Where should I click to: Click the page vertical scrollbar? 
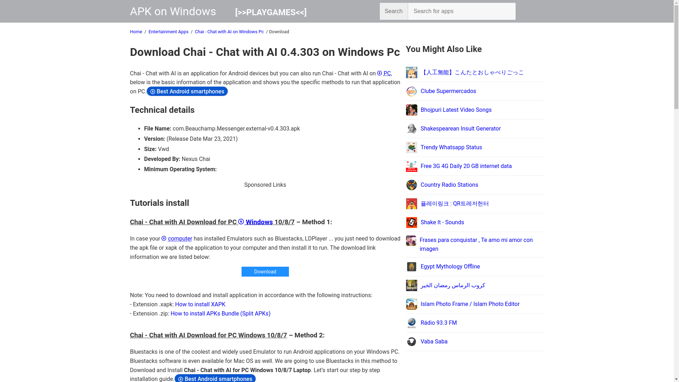[676, 191]
